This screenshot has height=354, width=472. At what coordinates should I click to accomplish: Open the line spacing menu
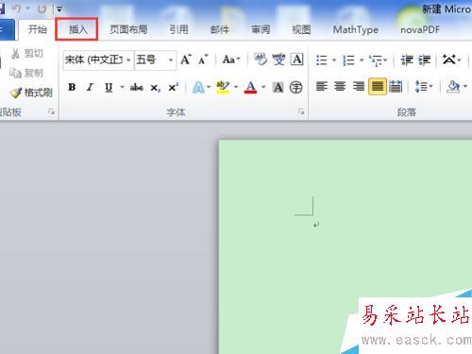[x=424, y=86]
